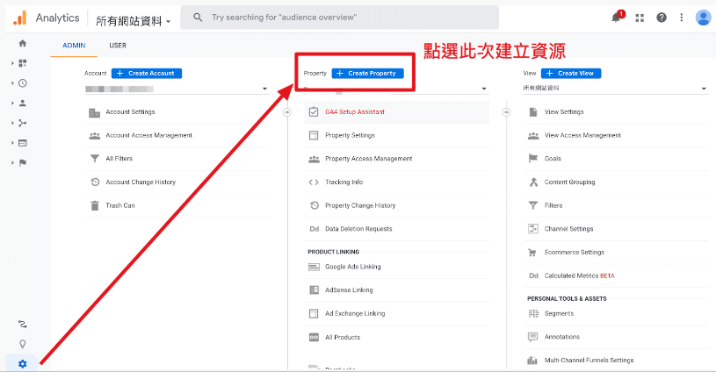Click the user profile avatar
Screen dimensions: 716x372
703,18
